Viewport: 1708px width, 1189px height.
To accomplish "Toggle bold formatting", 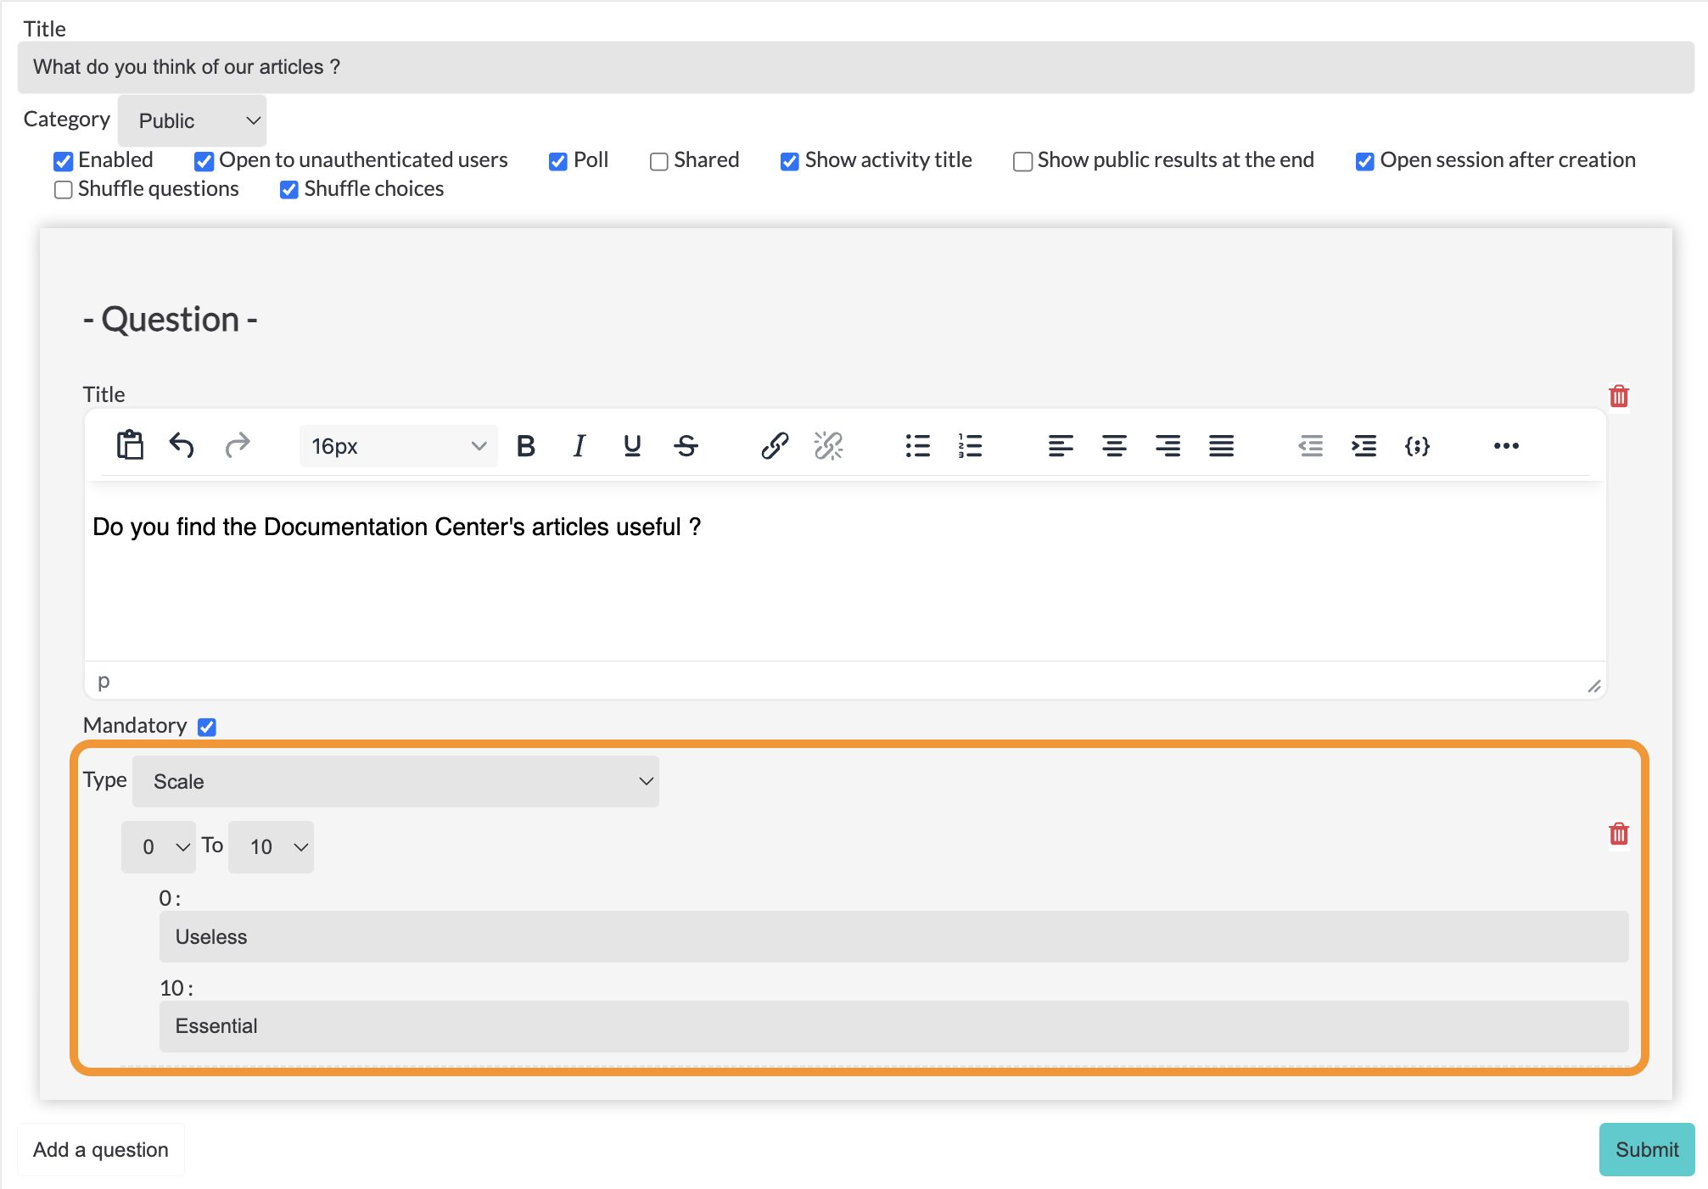I will [x=526, y=445].
